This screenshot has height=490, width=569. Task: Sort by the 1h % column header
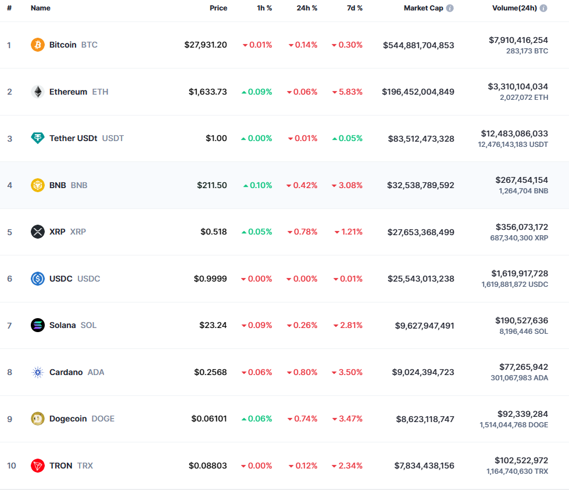pos(264,8)
